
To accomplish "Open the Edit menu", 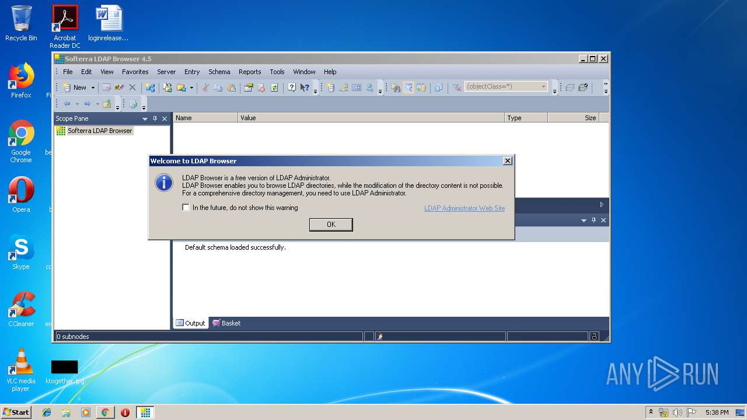I will [x=86, y=72].
